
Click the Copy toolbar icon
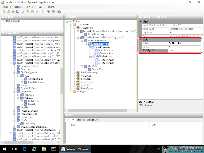[x=28, y=12]
